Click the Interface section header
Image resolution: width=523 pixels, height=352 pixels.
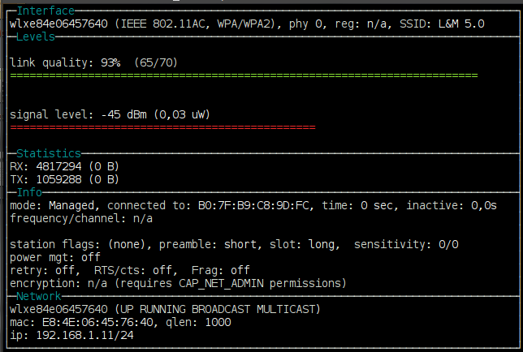(45, 11)
